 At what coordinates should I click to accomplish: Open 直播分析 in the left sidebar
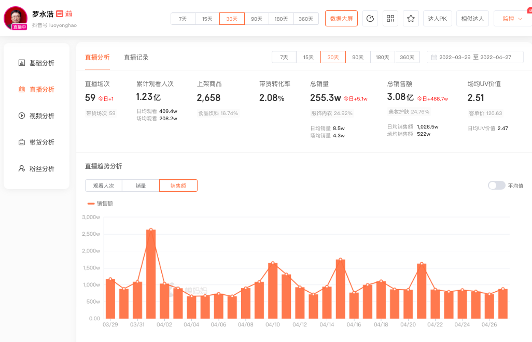click(x=41, y=90)
